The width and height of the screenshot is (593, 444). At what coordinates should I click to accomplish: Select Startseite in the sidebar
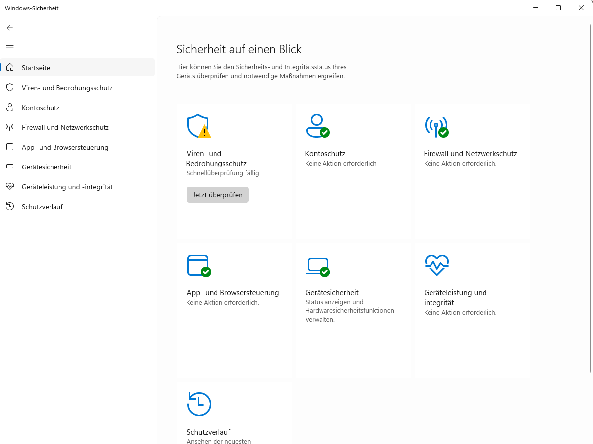pyautogui.click(x=36, y=68)
